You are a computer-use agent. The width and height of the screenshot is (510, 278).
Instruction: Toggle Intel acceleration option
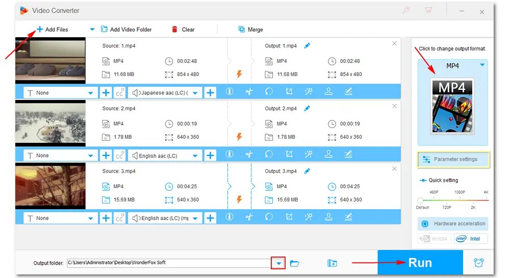pos(471,239)
